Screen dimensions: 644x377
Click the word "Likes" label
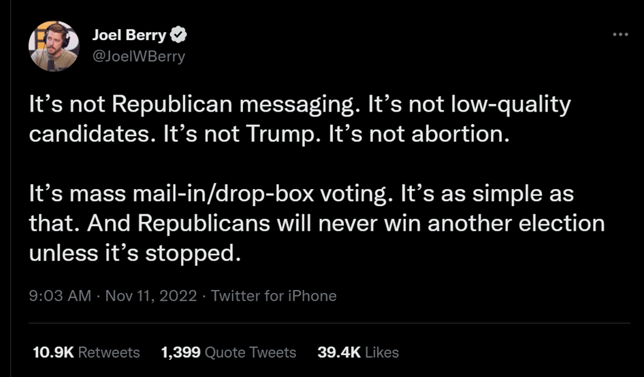[x=381, y=353]
